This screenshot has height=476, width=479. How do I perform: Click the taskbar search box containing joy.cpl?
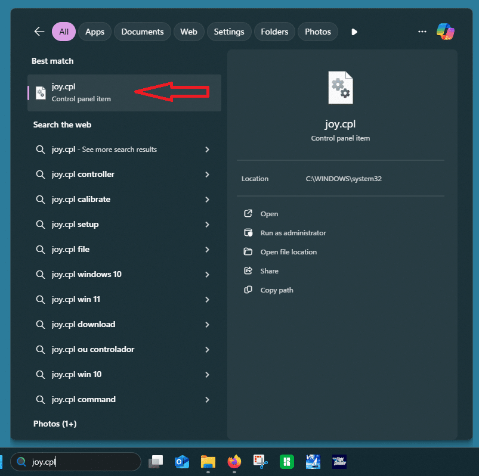pyautogui.click(x=76, y=462)
